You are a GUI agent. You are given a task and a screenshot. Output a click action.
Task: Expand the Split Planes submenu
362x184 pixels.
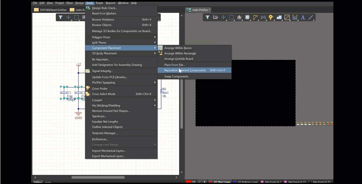121,42
